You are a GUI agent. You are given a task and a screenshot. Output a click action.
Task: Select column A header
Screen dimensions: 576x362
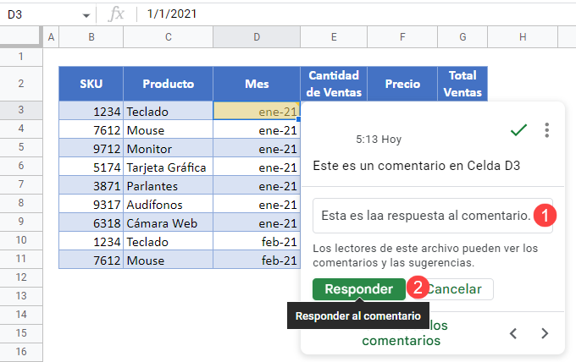click(51, 37)
